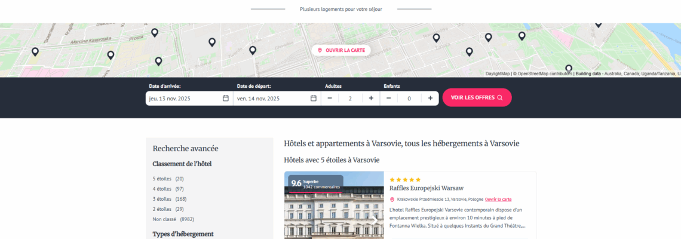Open Raffles Europejski Warsaw hotel title
681x239 pixels.
click(x=426, y=188)
